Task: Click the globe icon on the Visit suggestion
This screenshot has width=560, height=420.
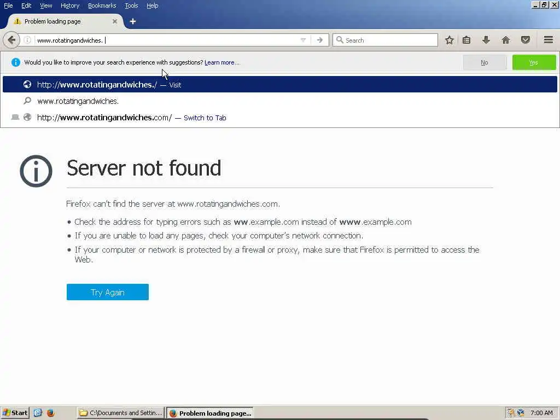Action: [27, 84]
